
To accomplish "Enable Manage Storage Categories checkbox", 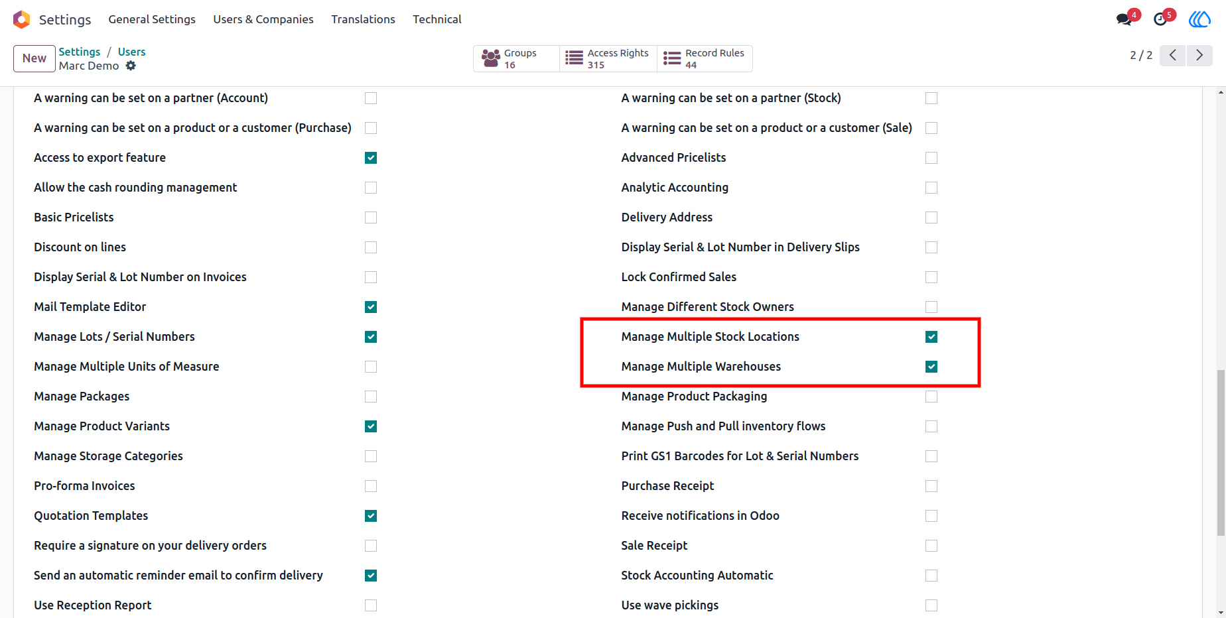I will [371, 456].
